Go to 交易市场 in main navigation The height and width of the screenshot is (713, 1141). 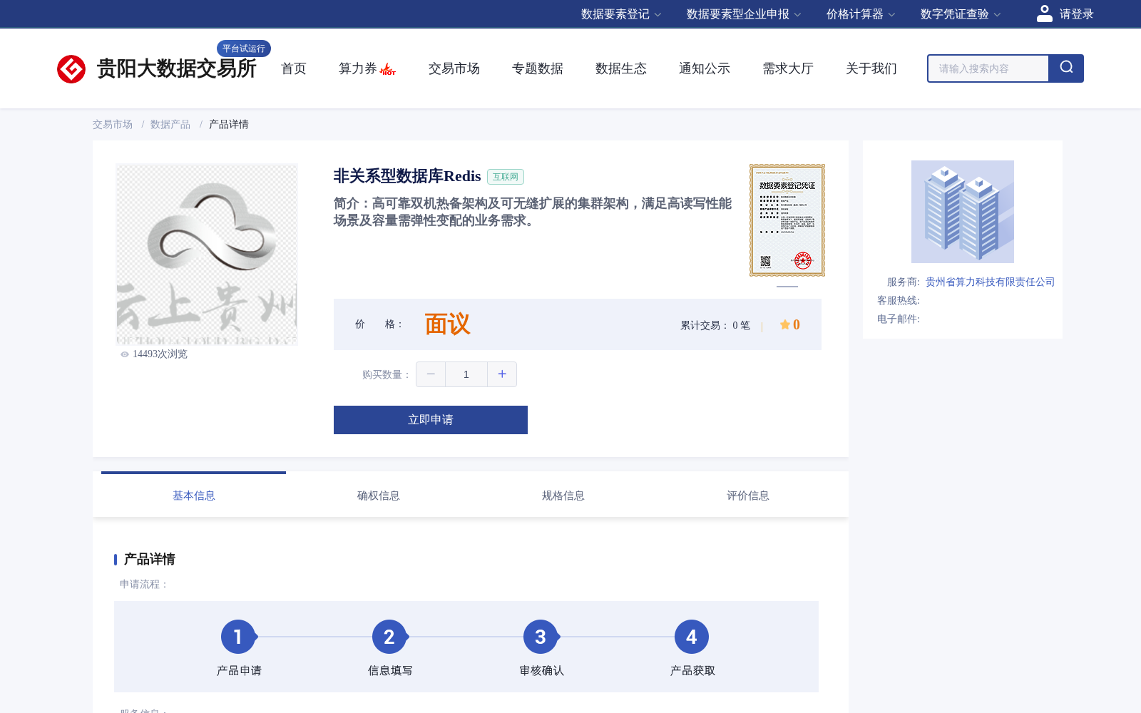pyautogui.click(x=454, y=68)
